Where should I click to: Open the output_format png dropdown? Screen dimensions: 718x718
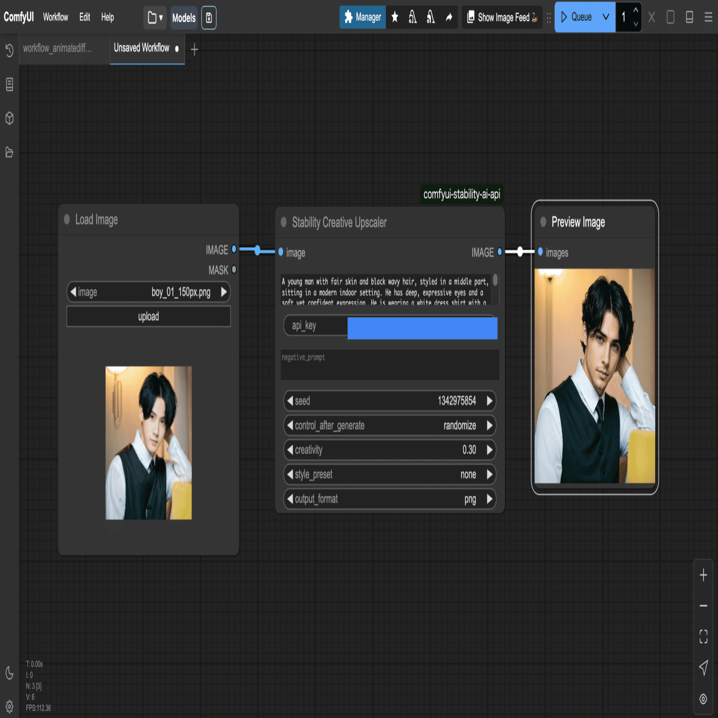(x=390, y=499)
